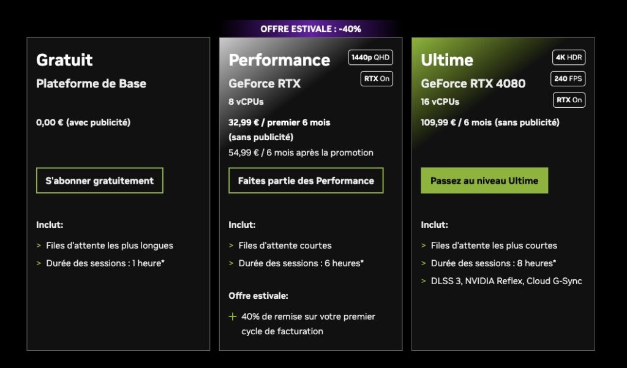Select the OFFRE ESTIVALE : -40% banner

click(310, 29)
